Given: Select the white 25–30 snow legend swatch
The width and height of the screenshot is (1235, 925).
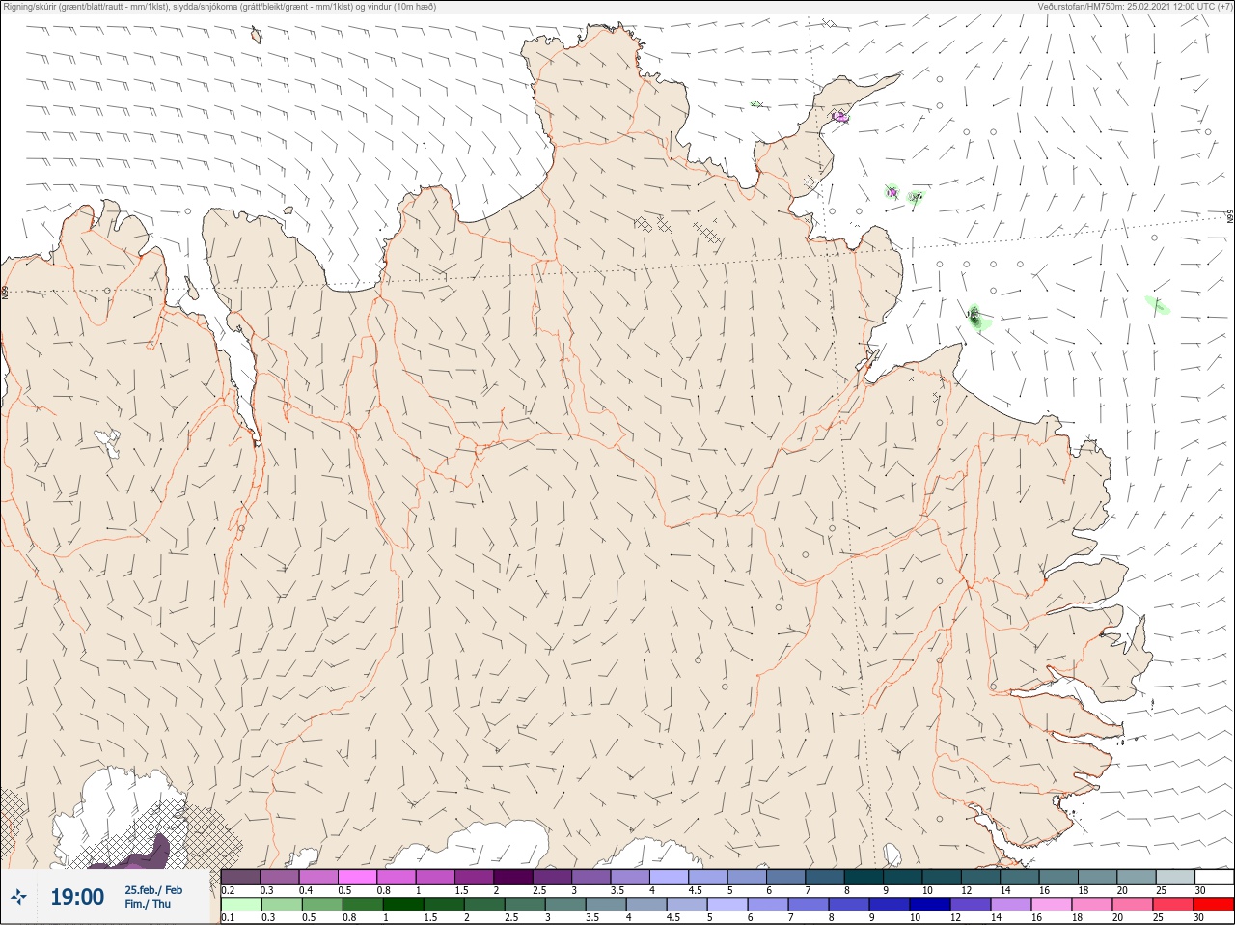Looking at the screenshot, I should [x=1214, y=877].
